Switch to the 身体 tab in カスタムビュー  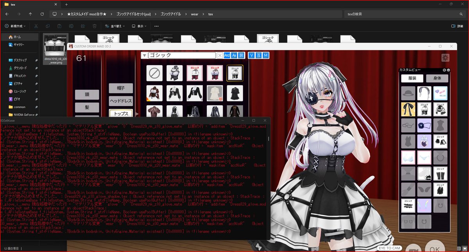click(x=437, y=78)
